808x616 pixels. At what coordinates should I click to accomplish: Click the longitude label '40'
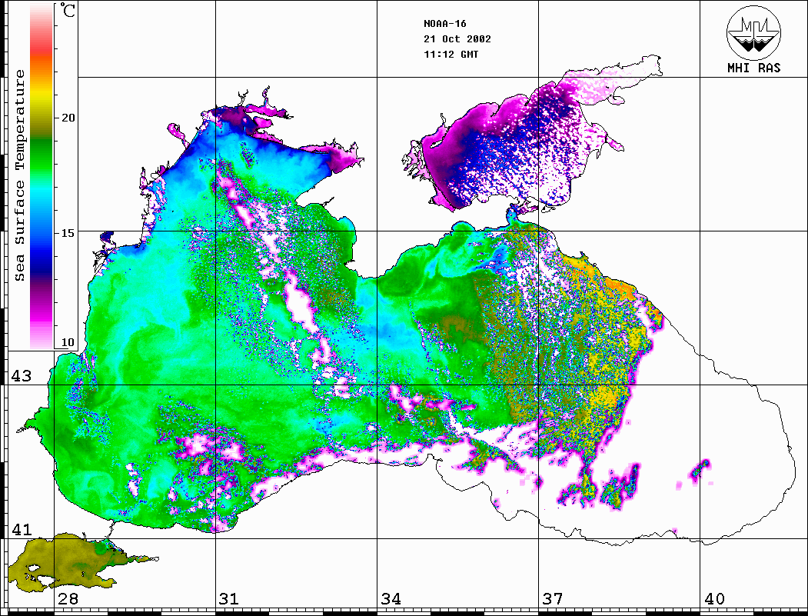[x=714, y=599]
